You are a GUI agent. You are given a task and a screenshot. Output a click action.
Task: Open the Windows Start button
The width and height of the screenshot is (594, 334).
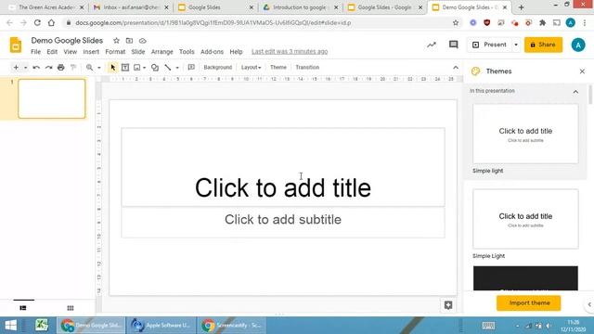point(10,326)
